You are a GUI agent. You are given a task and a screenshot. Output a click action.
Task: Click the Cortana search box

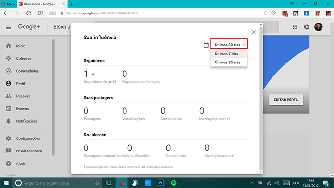click(58, 183)
